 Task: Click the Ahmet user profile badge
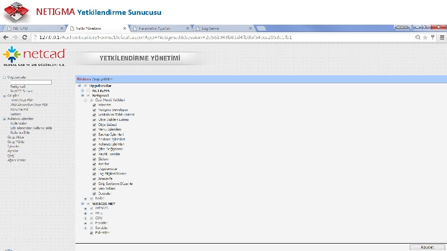click(x=402, y=27)
